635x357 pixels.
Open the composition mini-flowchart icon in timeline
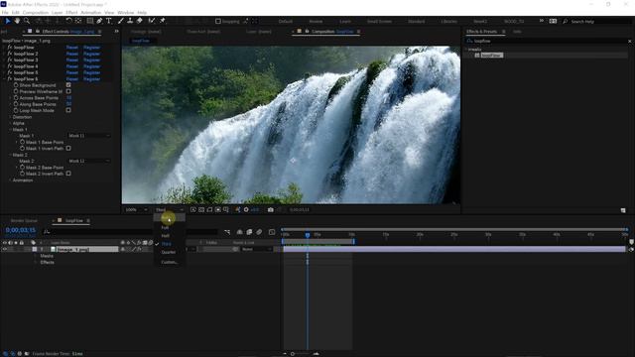tap(227, 232)
